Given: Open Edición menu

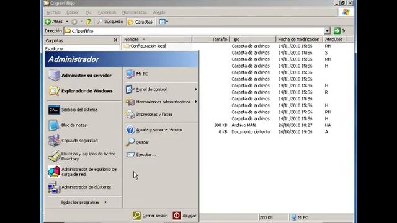Looking at the screenshot, I should [73, 12].
